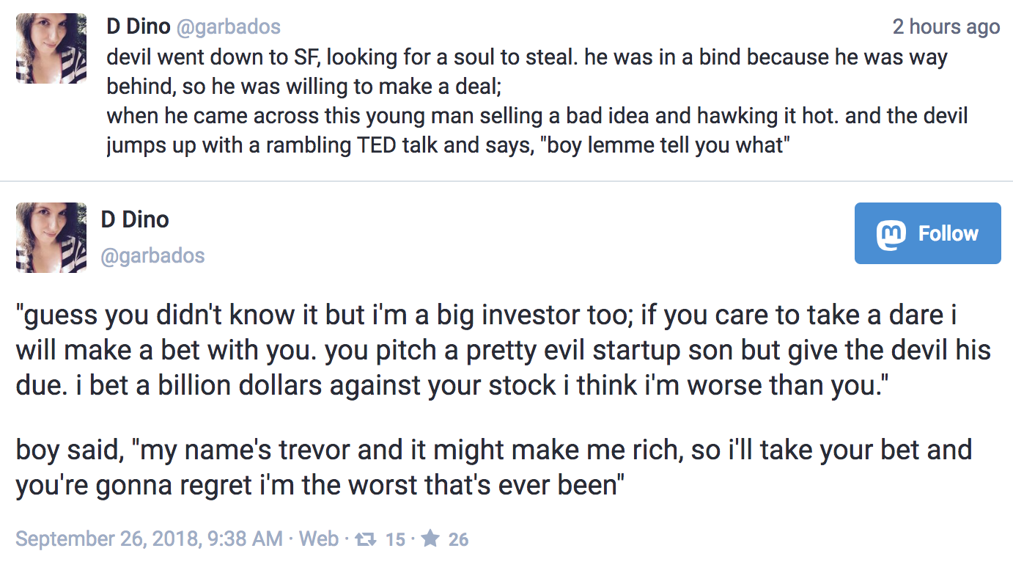Click the Mastodon logo in Follow button
Image resolution: width=1013 pixels, height=562 pixels.
(891, 233)
